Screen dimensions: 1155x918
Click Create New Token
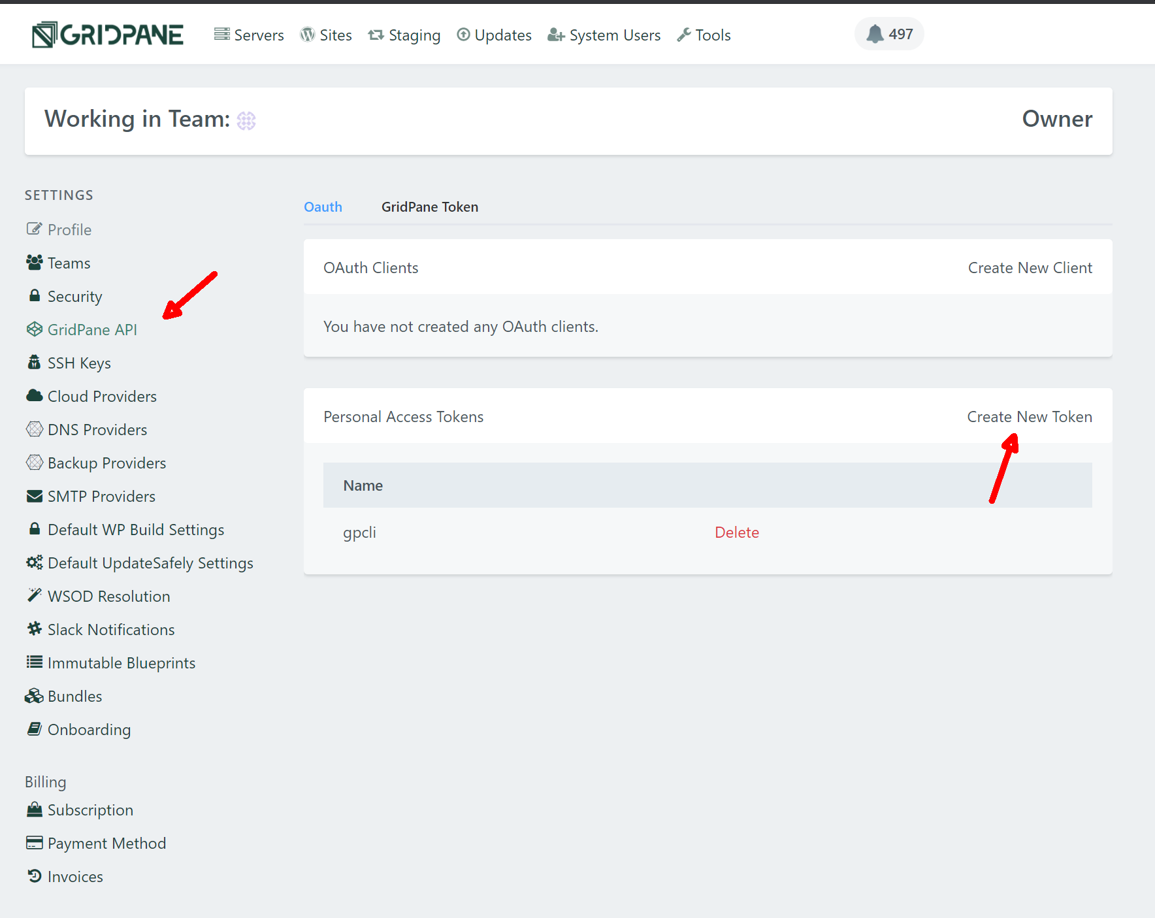click(x=1030, y=416)
